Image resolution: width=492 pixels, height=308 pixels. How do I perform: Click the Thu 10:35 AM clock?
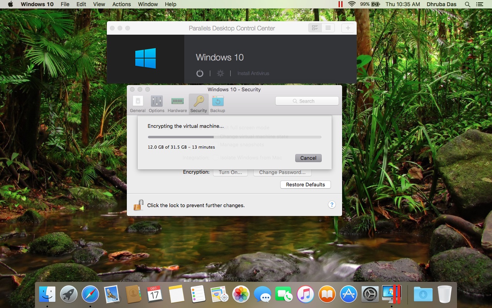coord(402,4)
